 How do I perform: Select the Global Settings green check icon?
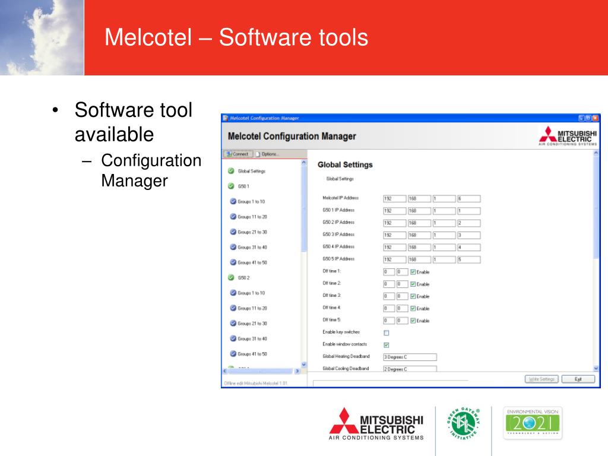231,171
